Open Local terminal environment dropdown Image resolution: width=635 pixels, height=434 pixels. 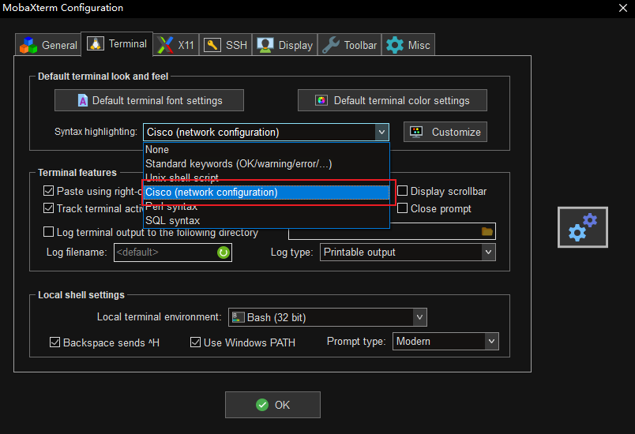(328, 317)
